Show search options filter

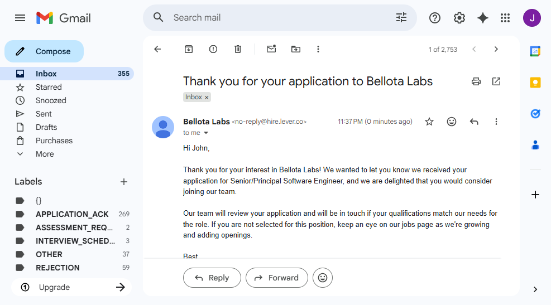point(401,18)
